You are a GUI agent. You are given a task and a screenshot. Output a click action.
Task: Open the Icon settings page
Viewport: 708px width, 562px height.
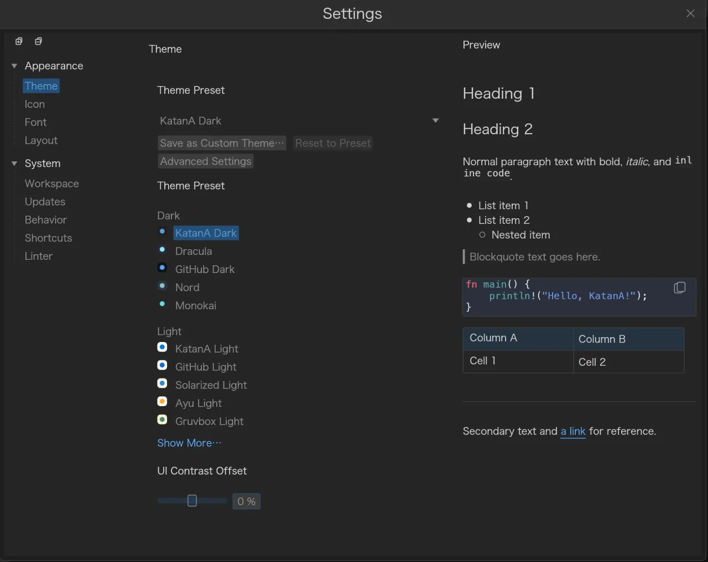click(35, 104)
